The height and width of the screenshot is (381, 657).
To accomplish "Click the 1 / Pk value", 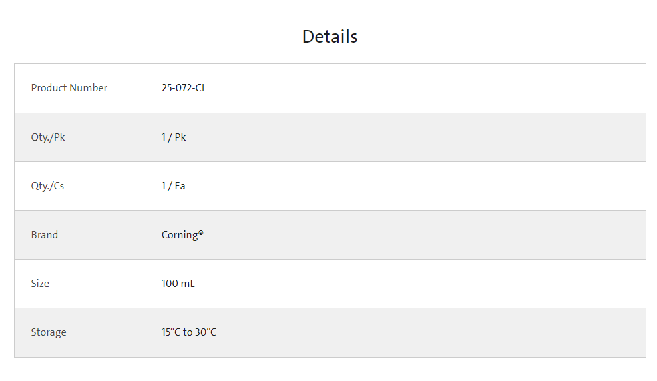I will click(174, 137).
